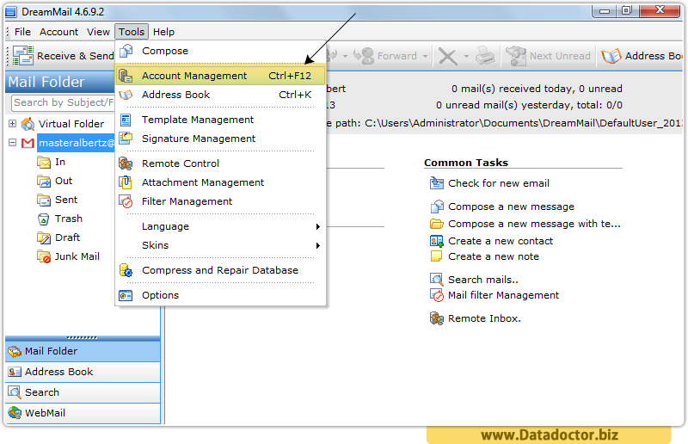
Task: Open the Junk Mail folder
Action: click(77, 256)
